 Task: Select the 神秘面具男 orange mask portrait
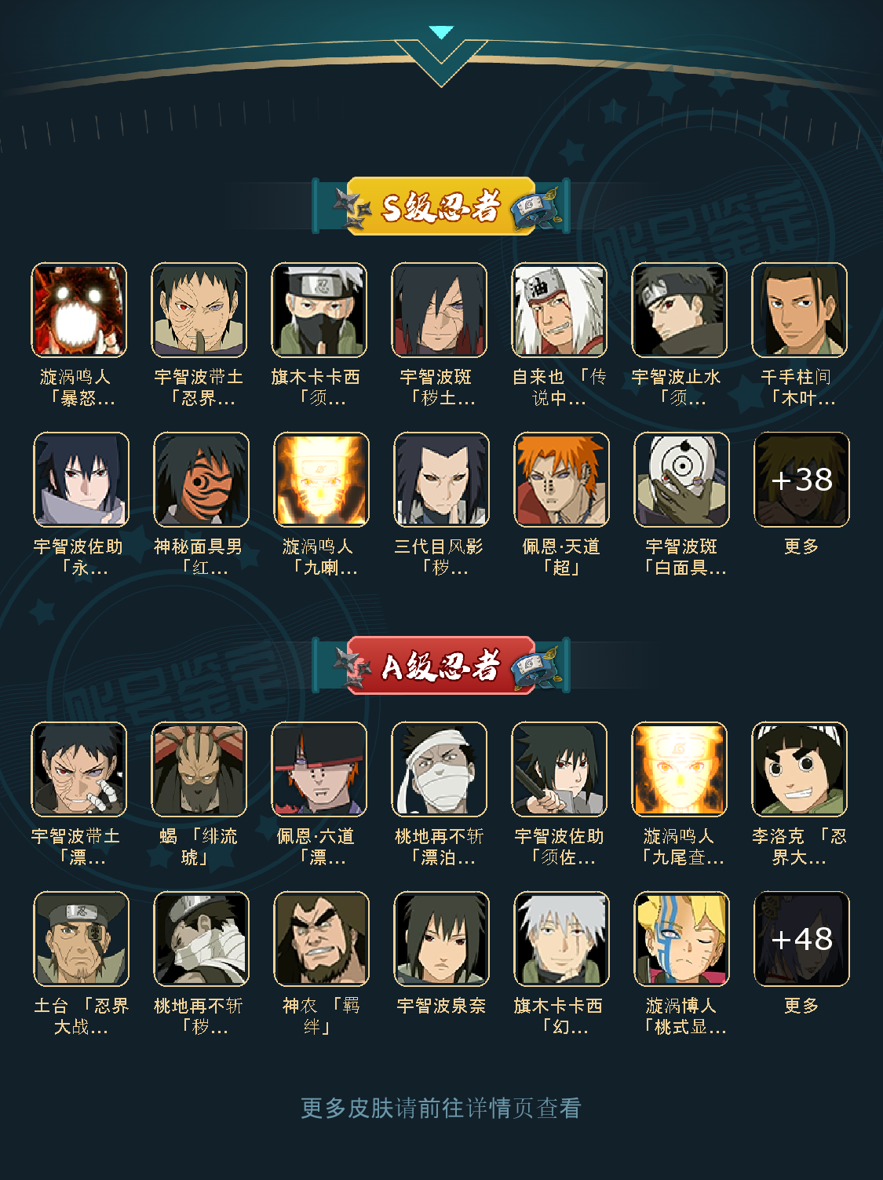tap(201, 480)
